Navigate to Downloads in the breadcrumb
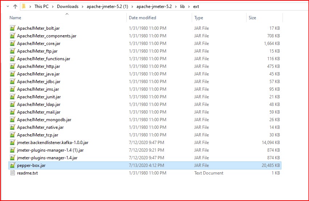The height and width of the screenshot is (201, 309). tap(68, 7)
